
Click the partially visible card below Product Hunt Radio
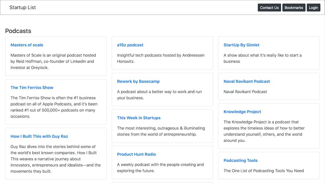pos(162,183)
